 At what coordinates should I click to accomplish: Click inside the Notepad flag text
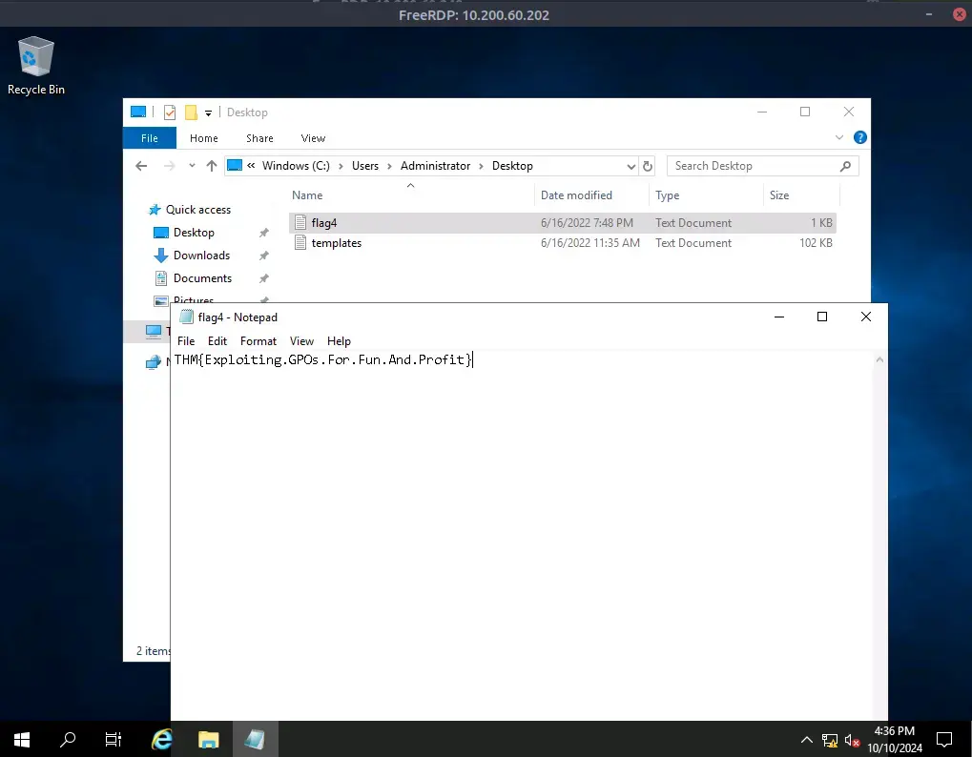[323, 360]
